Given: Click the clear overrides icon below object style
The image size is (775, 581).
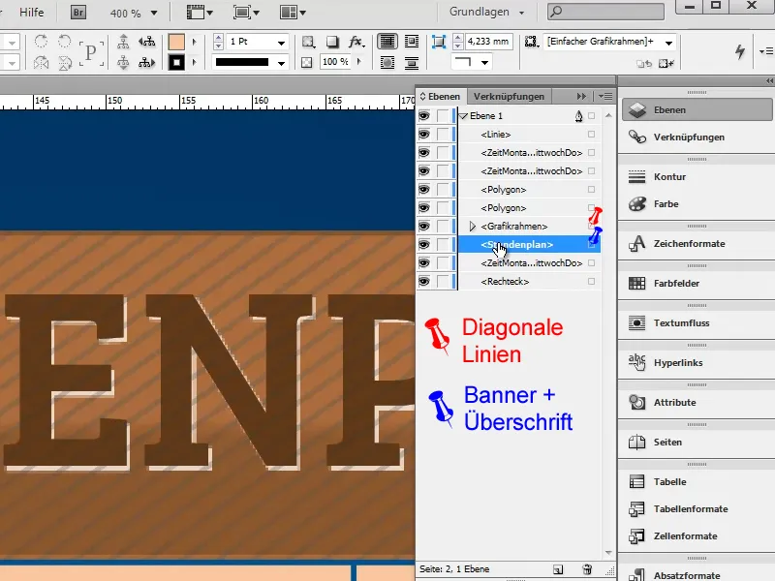Looking at the screenshot, I should (x=666, y=63).
